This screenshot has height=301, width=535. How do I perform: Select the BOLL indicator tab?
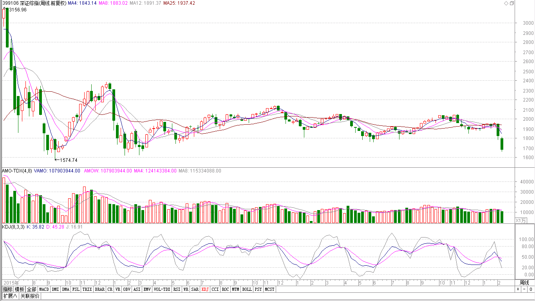point(247,289)
